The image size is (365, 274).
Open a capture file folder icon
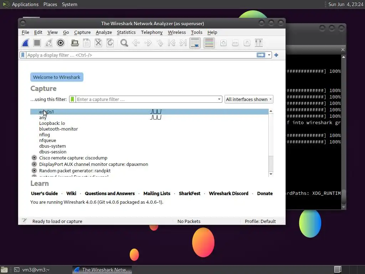[75, 43]
